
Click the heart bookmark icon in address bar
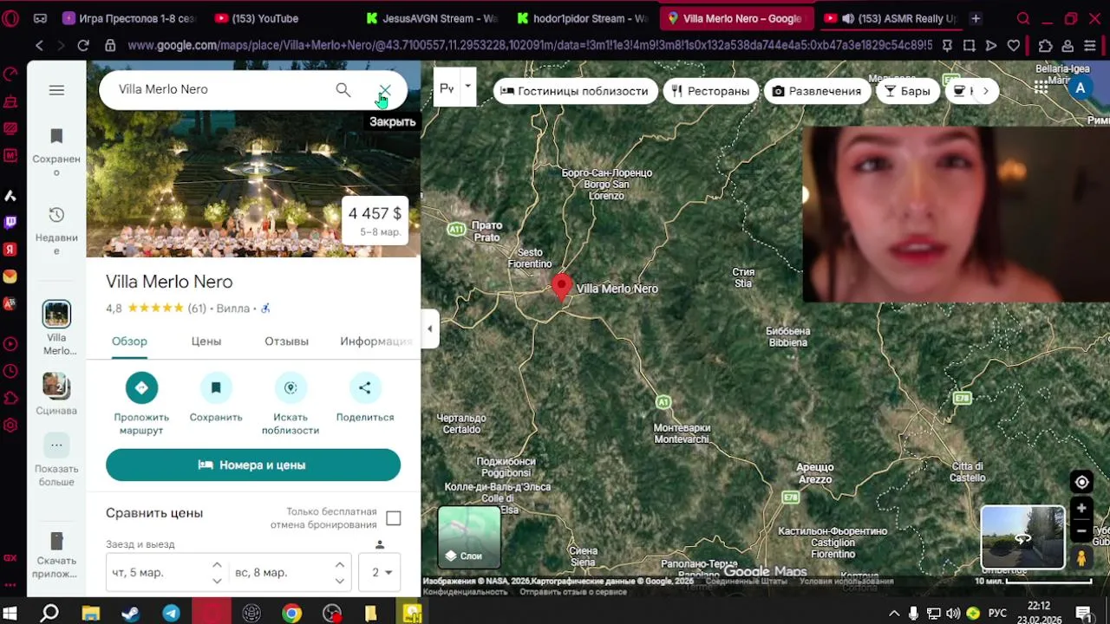pos(1013,45)
